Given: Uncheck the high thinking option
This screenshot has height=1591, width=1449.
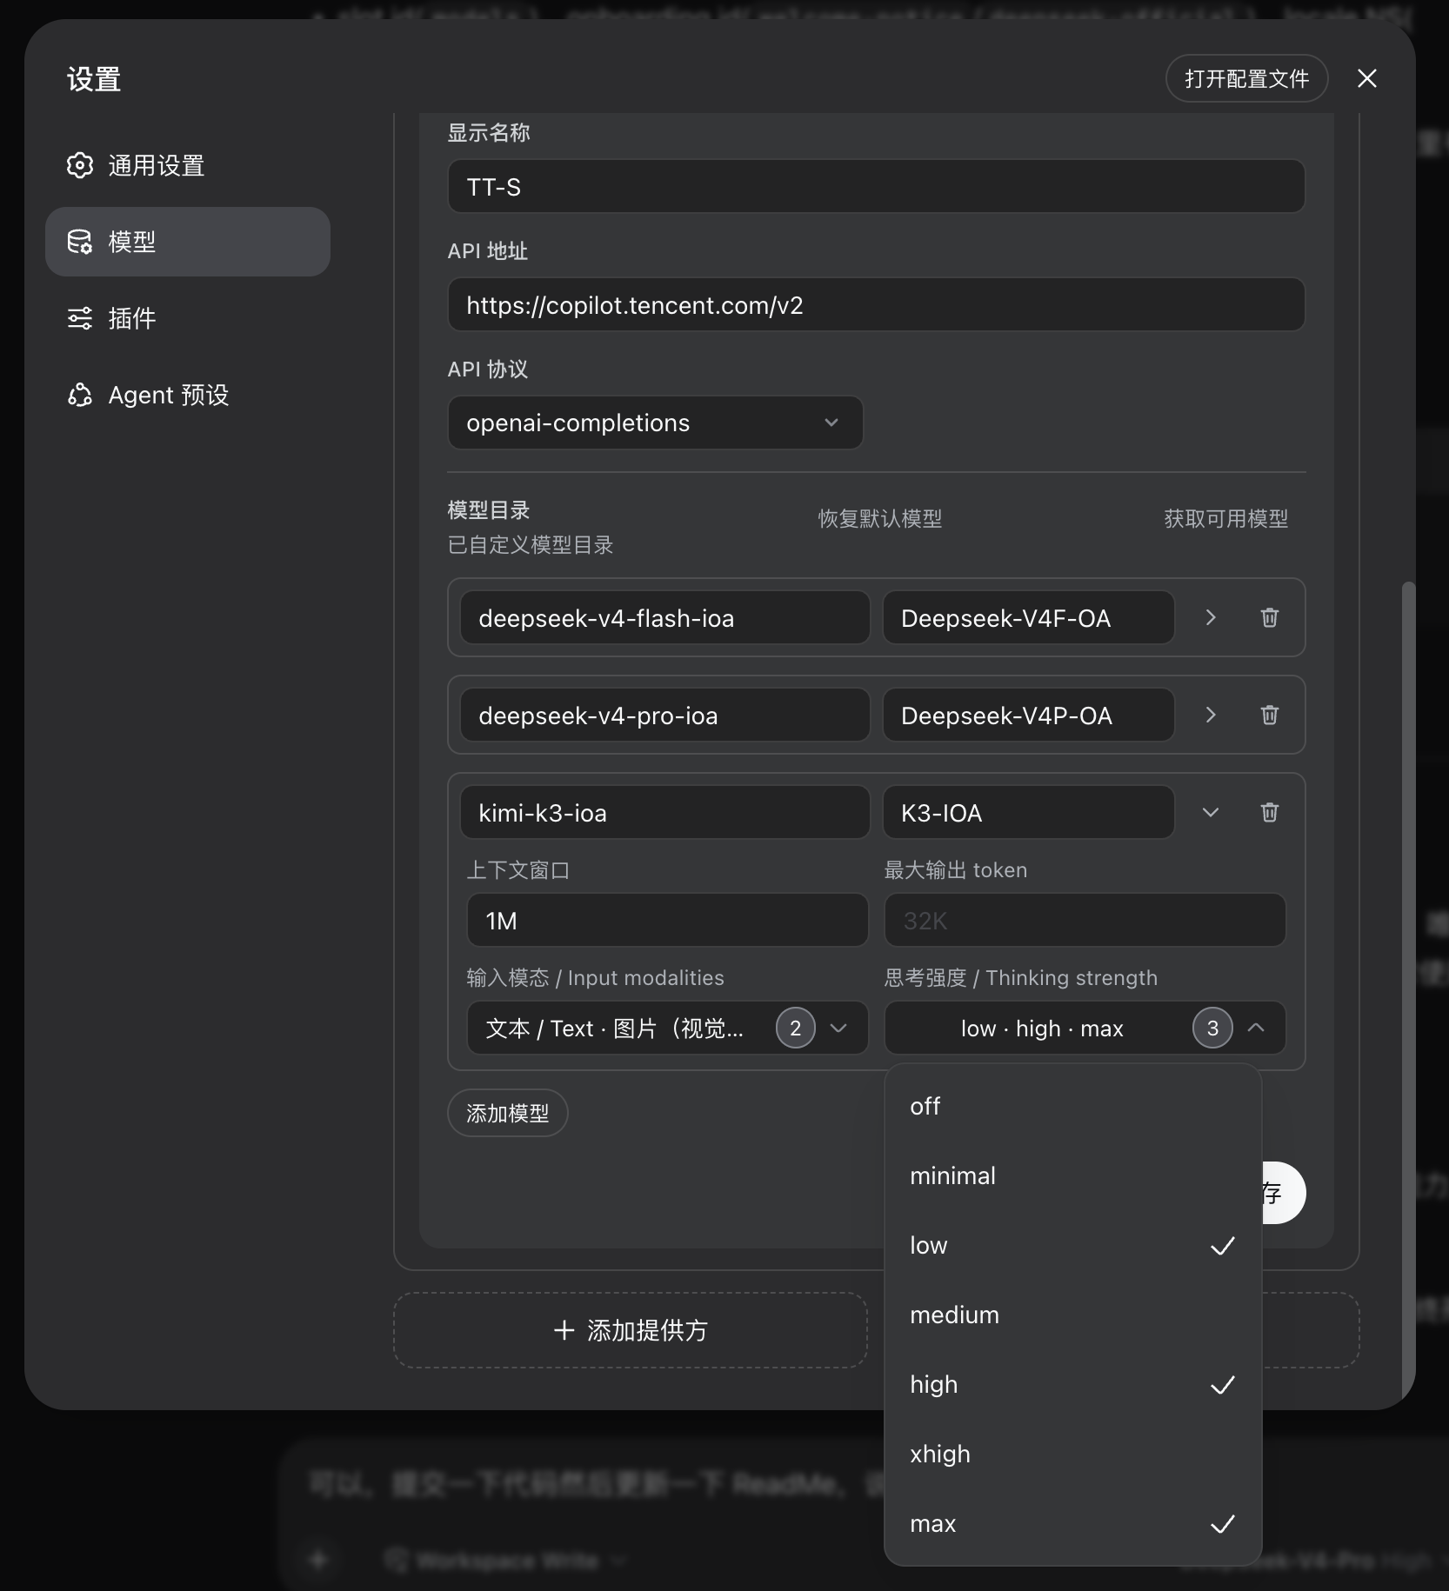Looking at the screenshot, I should click(x=1072, y=1384).
